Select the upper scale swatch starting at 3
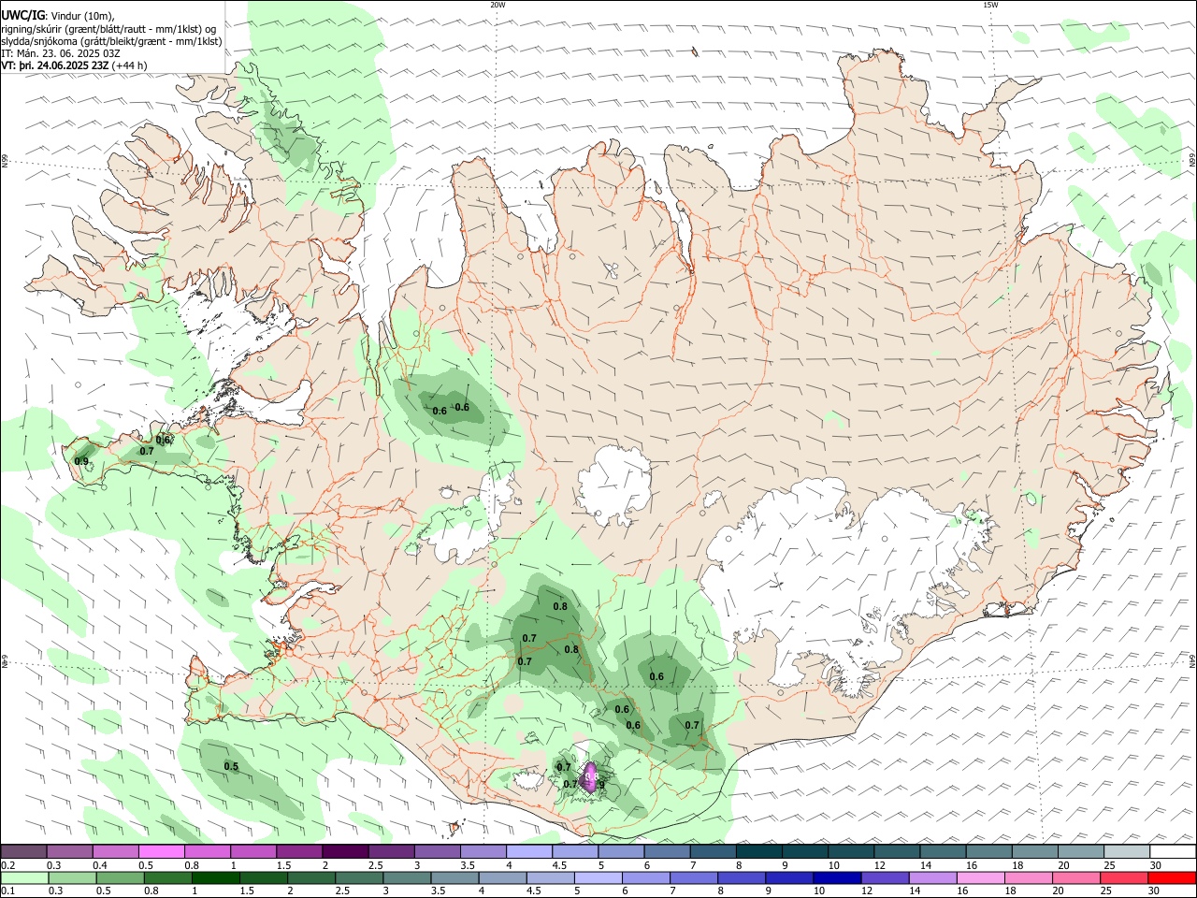 438,852
